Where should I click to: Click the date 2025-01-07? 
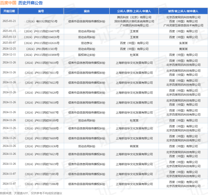[x=9, y=43]
